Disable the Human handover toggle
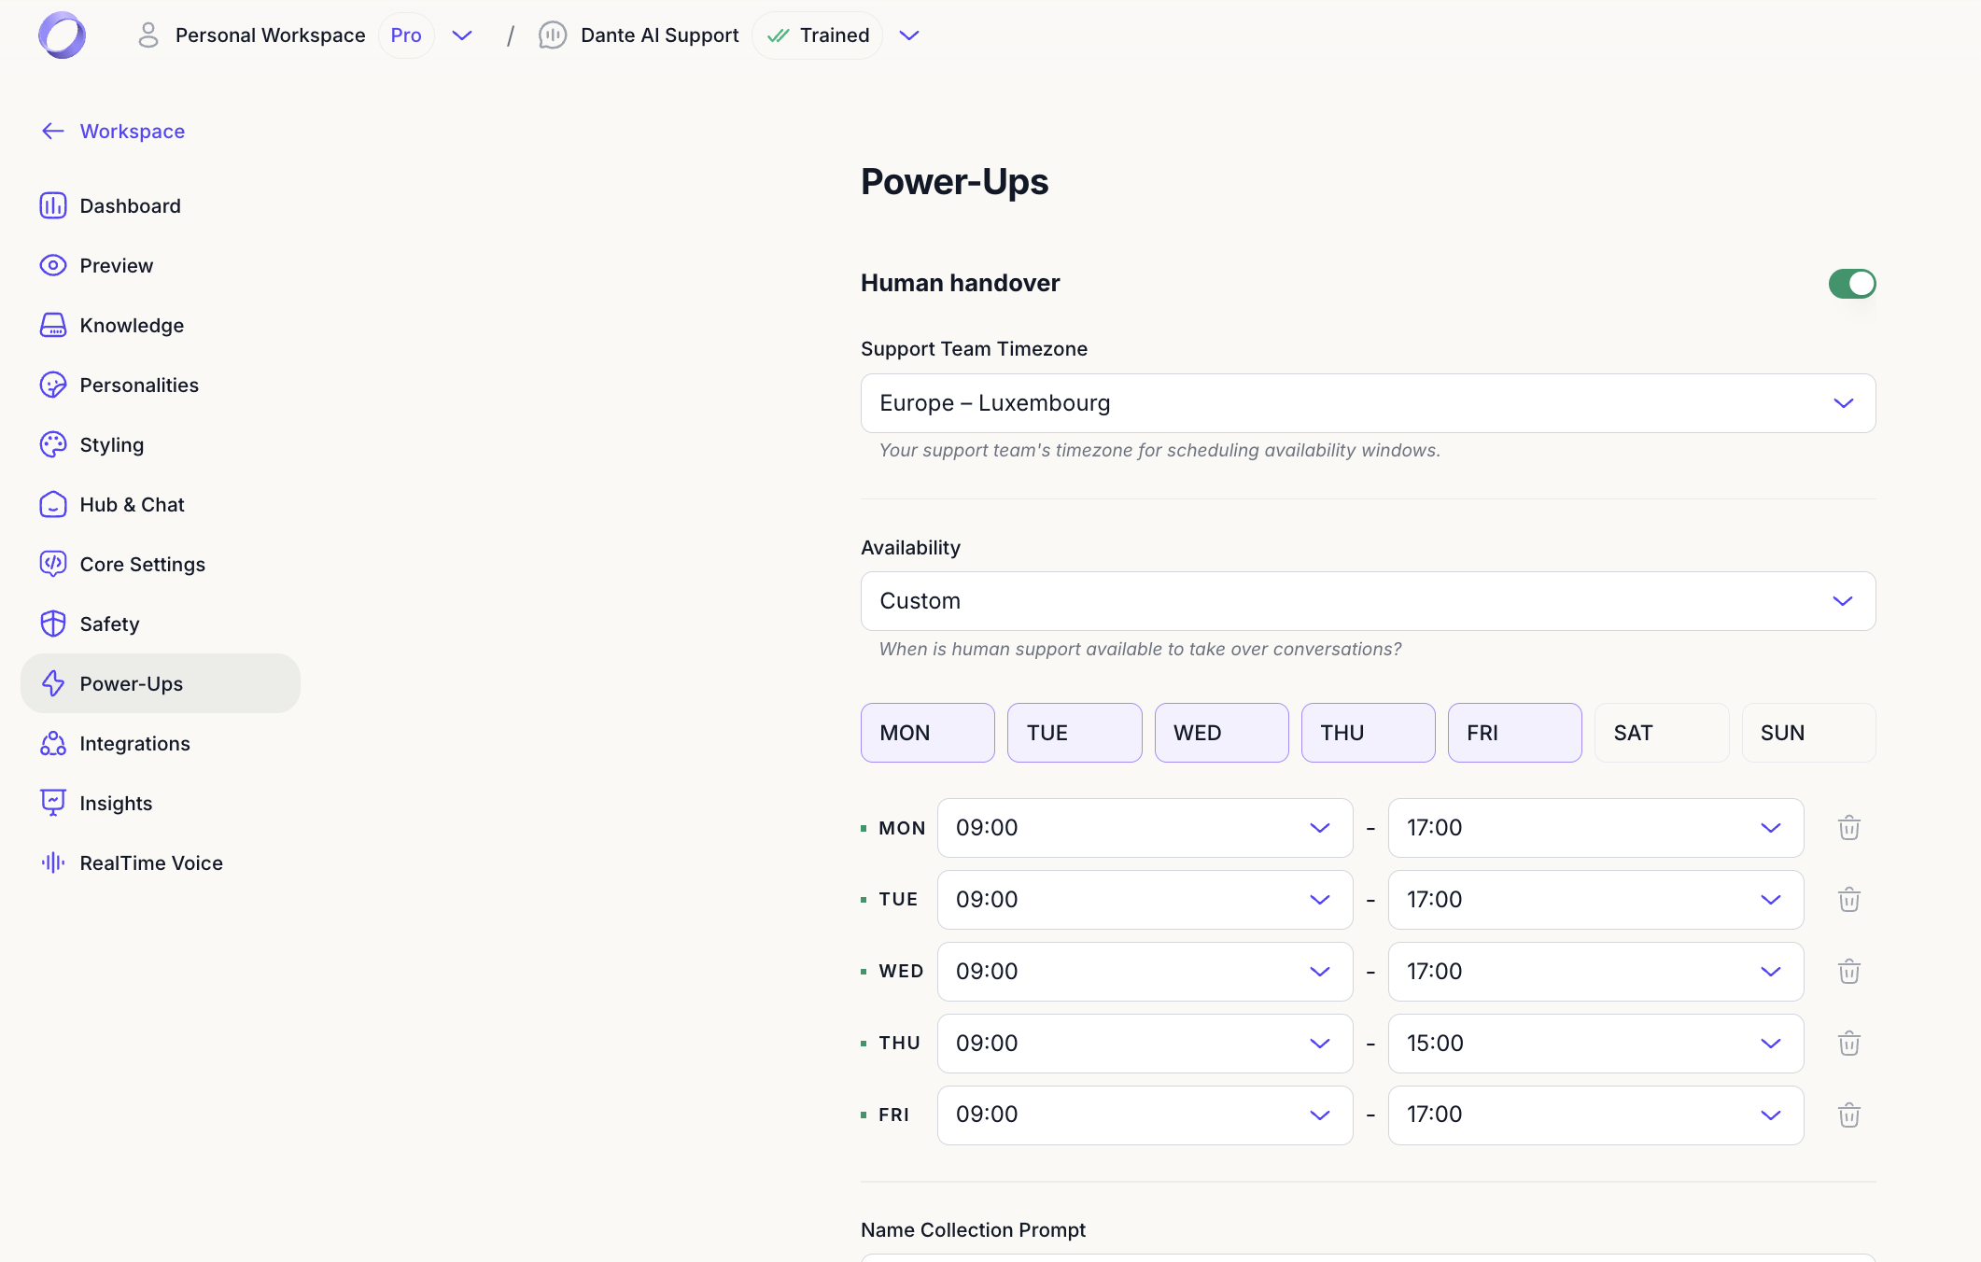Image resolution: width=1981 pixels, height=1262 pixels. point(1852,284)
